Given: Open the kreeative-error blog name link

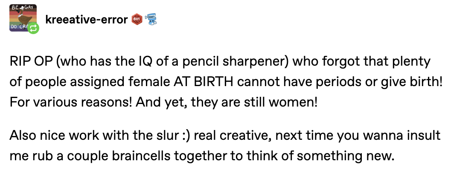Looking at the screenshot, I should click(x=87, y=20).
